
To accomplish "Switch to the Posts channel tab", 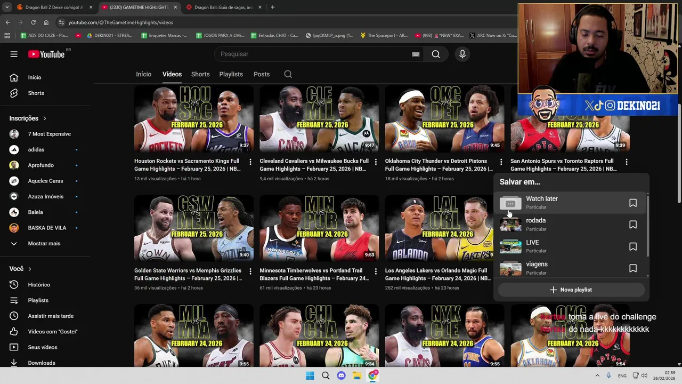I will point(262,74).
